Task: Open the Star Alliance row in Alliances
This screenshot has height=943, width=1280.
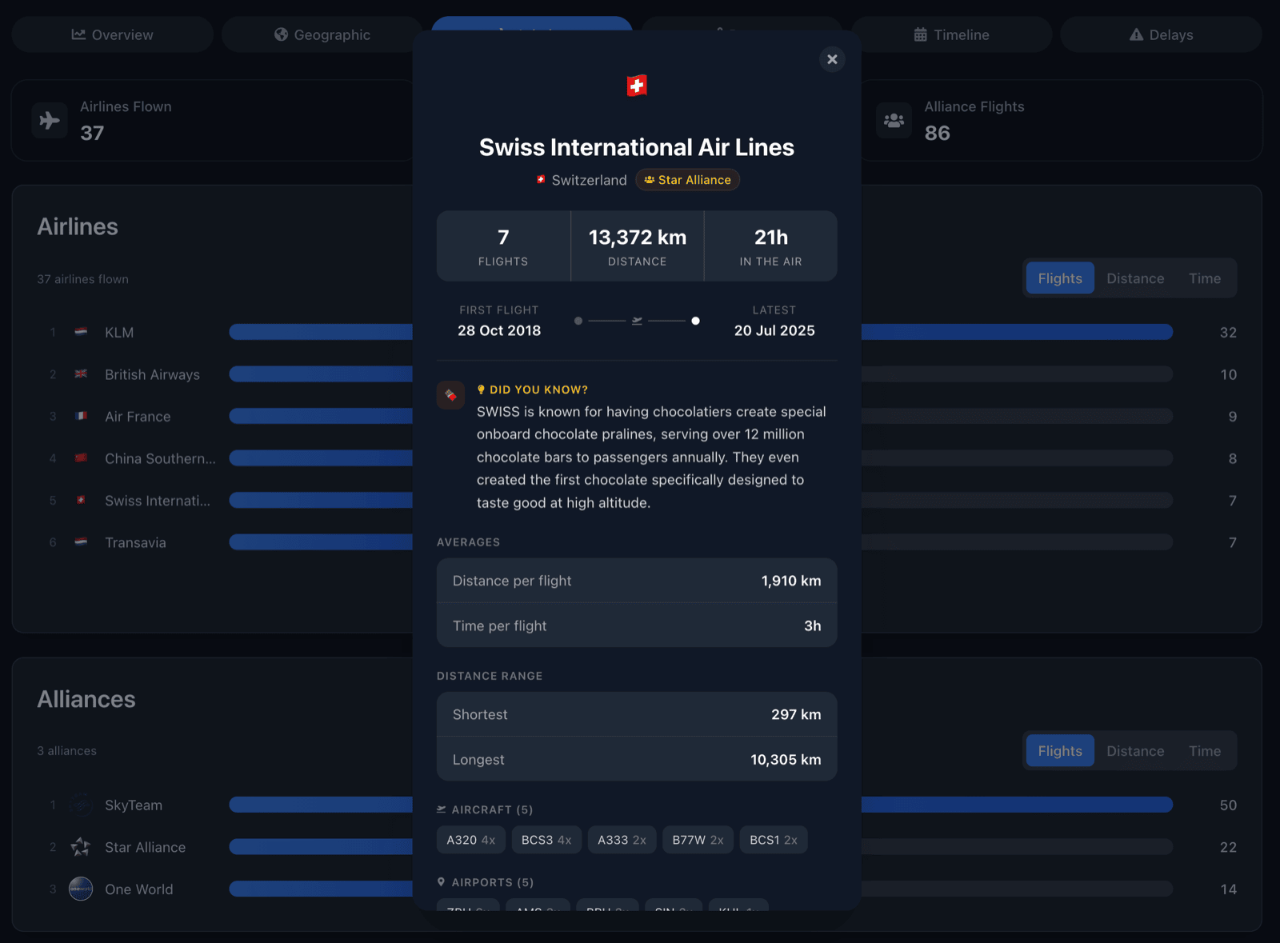Action: 637,847
